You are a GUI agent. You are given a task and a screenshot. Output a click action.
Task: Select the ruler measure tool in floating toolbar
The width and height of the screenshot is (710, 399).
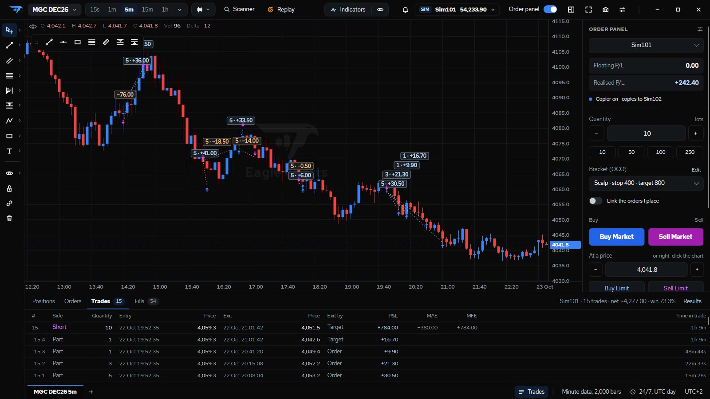pos(106,42)
